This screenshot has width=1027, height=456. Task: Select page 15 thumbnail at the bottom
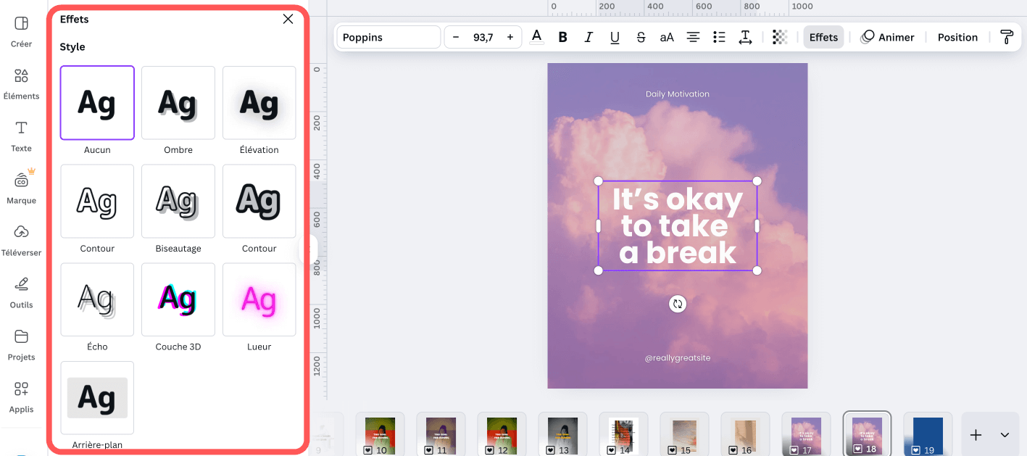(684, 434)
